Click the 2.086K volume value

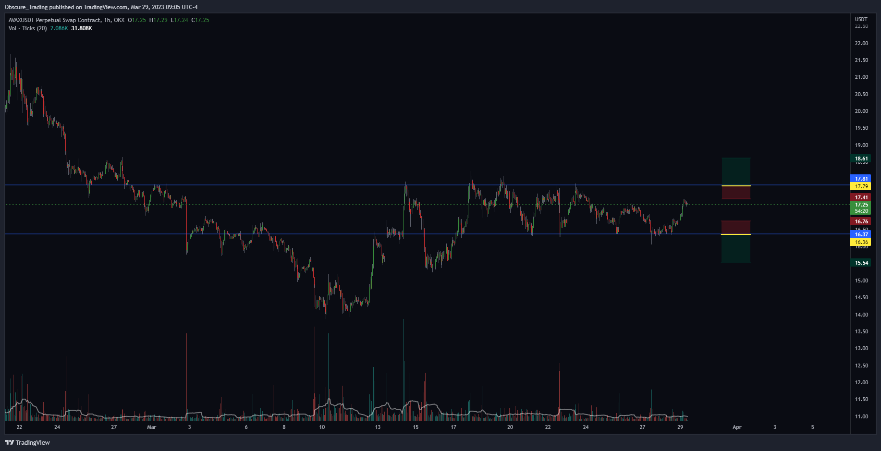pos(59,28)
